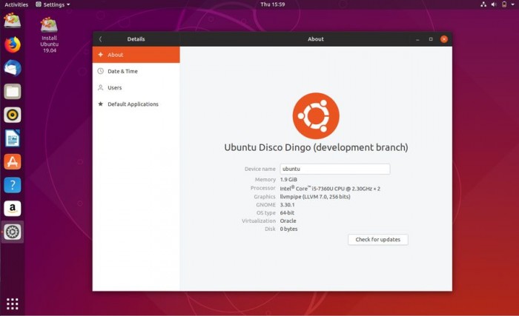Minimize the Settings window

pyautogui.click(x=417, y=39)
